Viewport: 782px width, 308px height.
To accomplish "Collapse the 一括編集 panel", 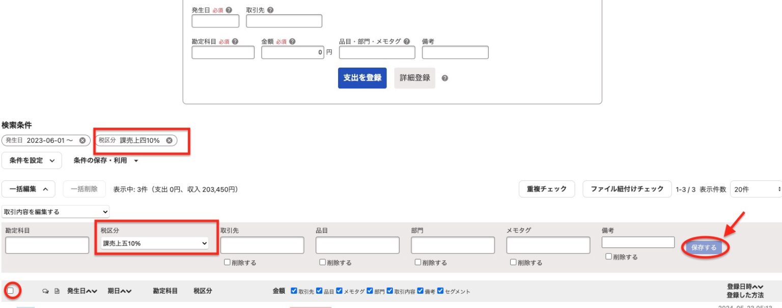I will pos(29,189).
